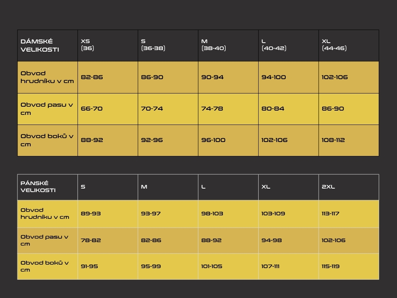Click men's Obvod pasu v cm row label
397x298 pixels.
coord(47,240)
